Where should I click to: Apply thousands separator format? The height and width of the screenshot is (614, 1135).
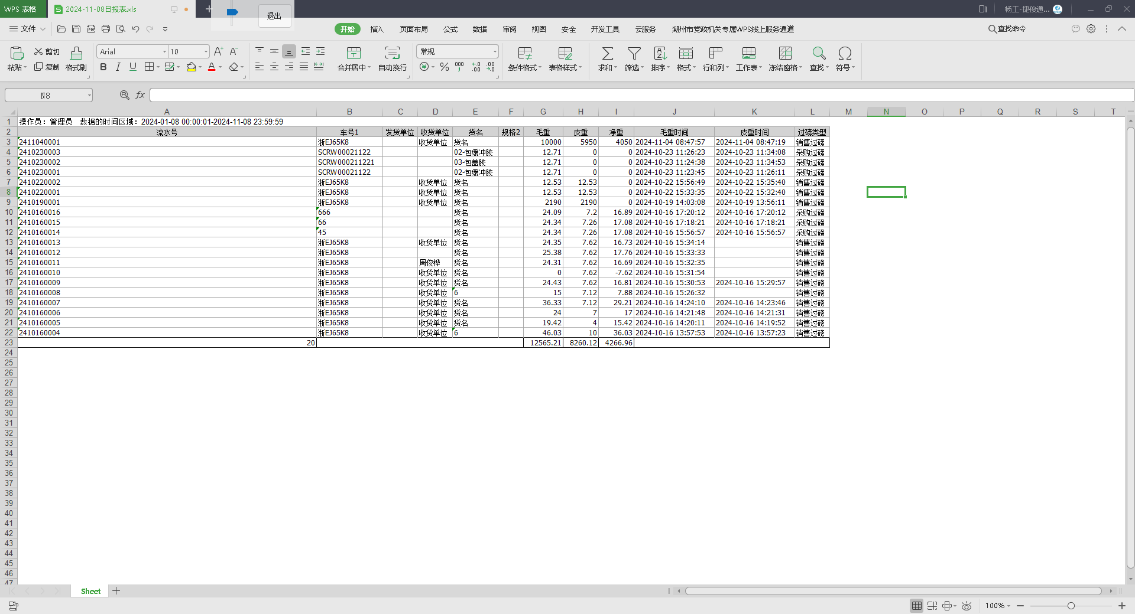[x=460, y=67]
